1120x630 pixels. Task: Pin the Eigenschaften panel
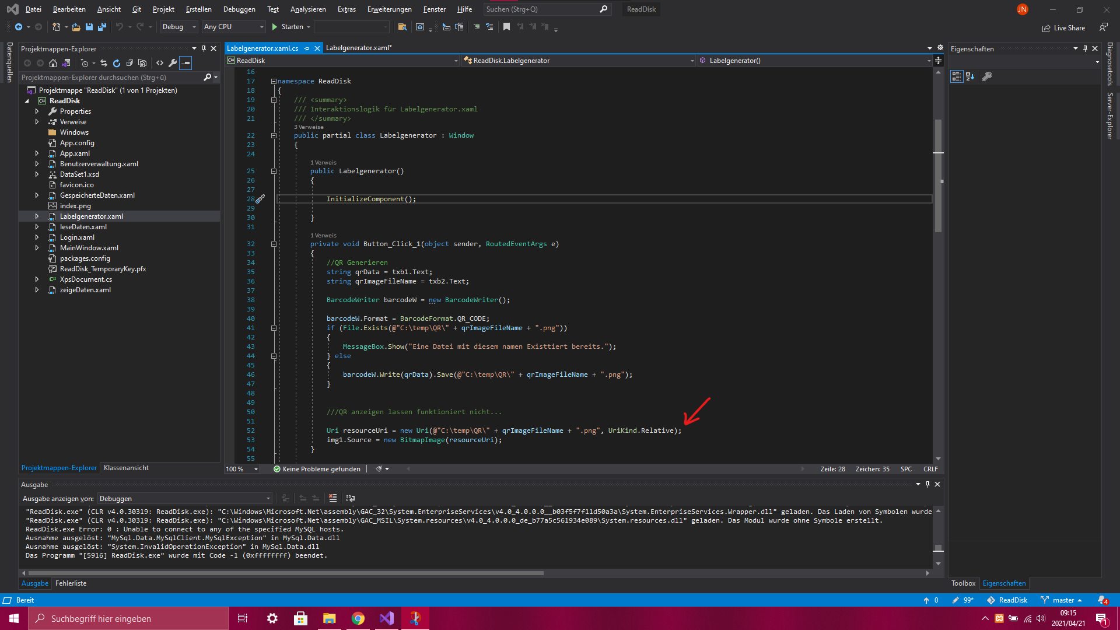coord(1085,48)
